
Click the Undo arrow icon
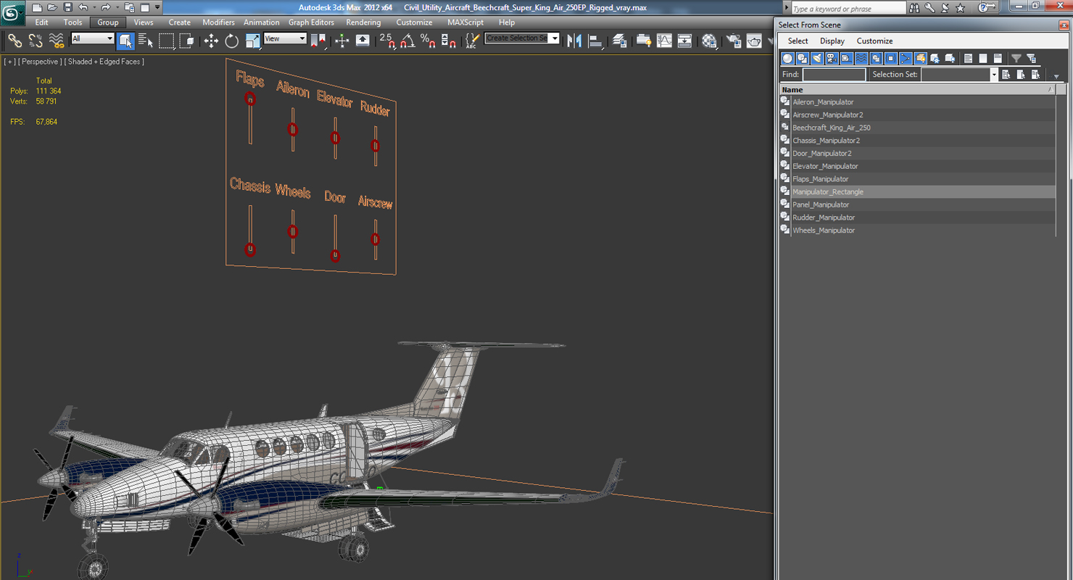coord(83,7)
